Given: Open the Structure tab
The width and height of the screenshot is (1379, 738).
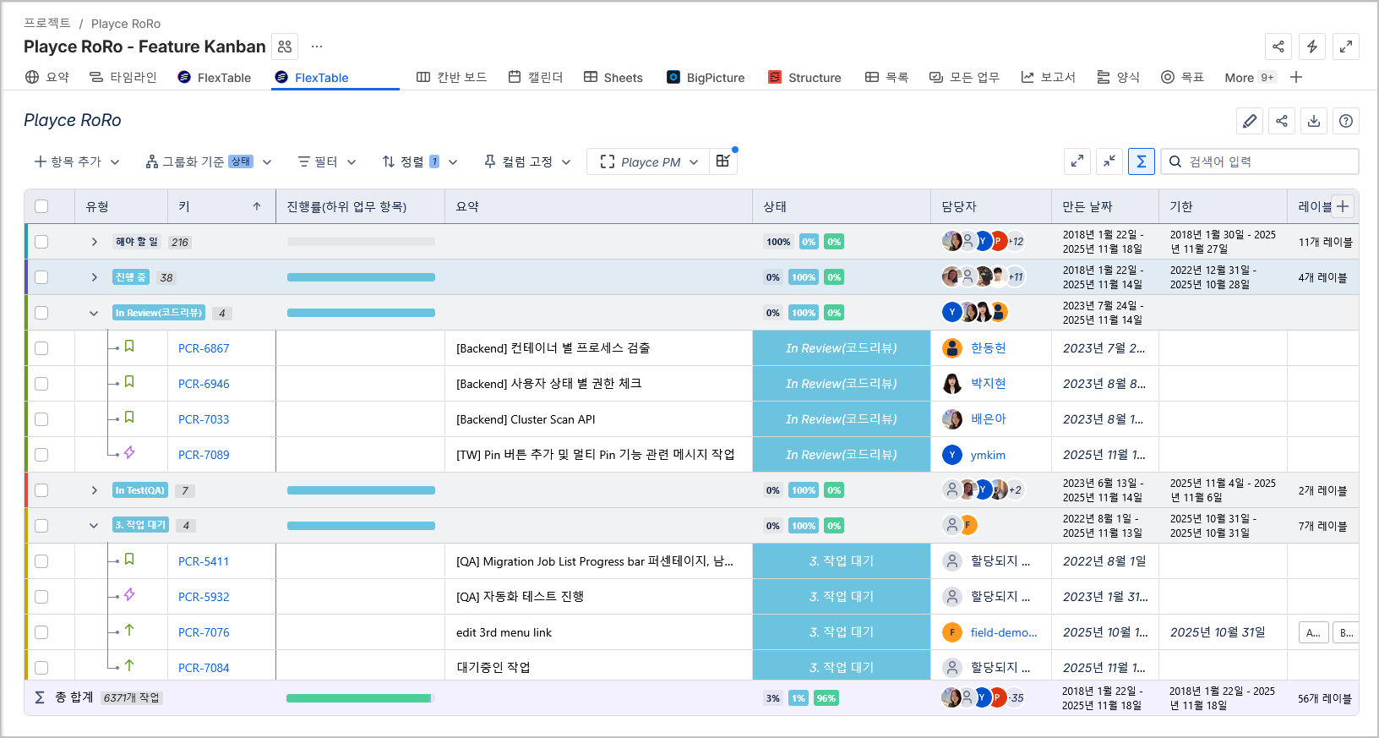Looking at the screenshot, I should point(804,77).
